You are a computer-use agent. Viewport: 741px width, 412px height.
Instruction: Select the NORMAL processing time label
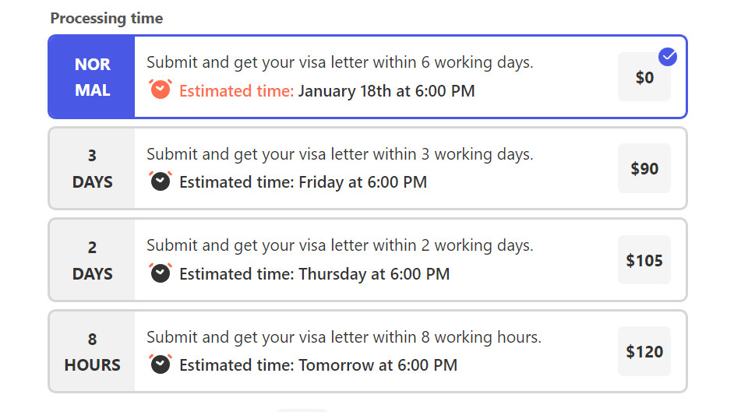click(93, 77)
